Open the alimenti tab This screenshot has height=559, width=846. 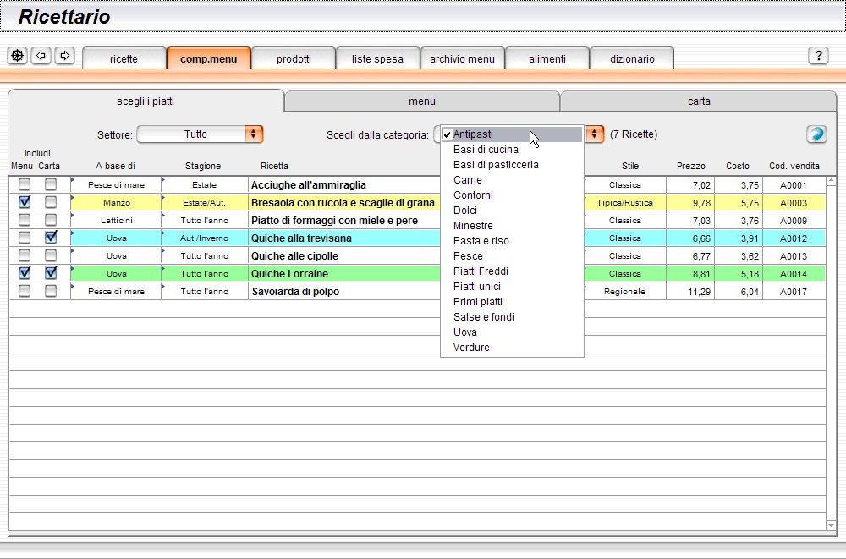point(547,58)
